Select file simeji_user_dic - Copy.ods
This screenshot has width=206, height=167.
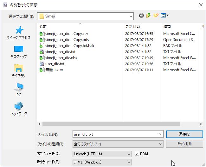pos(67,40)
